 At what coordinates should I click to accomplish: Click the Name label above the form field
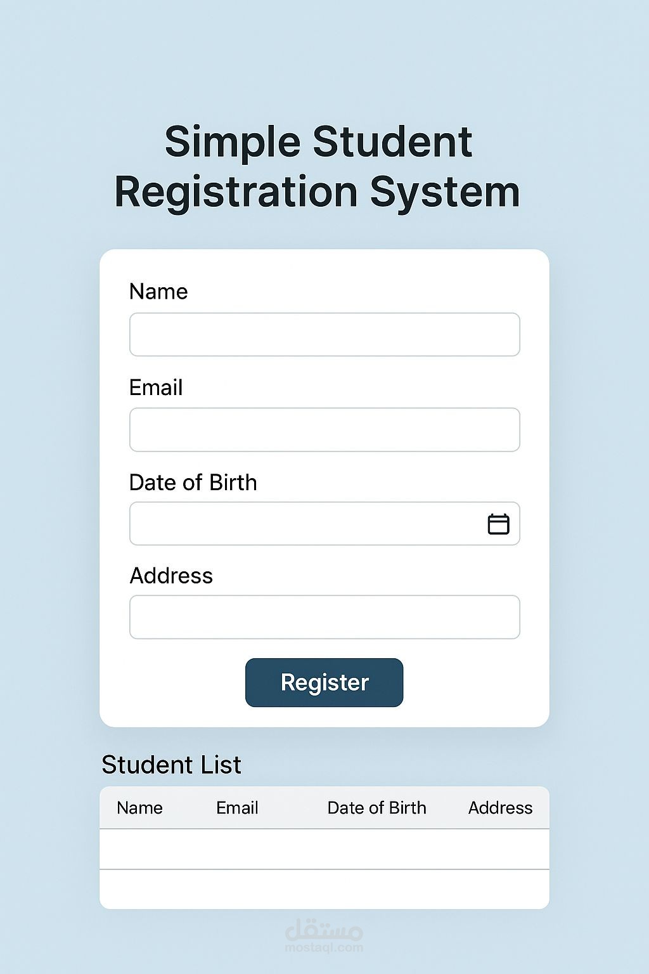pos(158,292)
